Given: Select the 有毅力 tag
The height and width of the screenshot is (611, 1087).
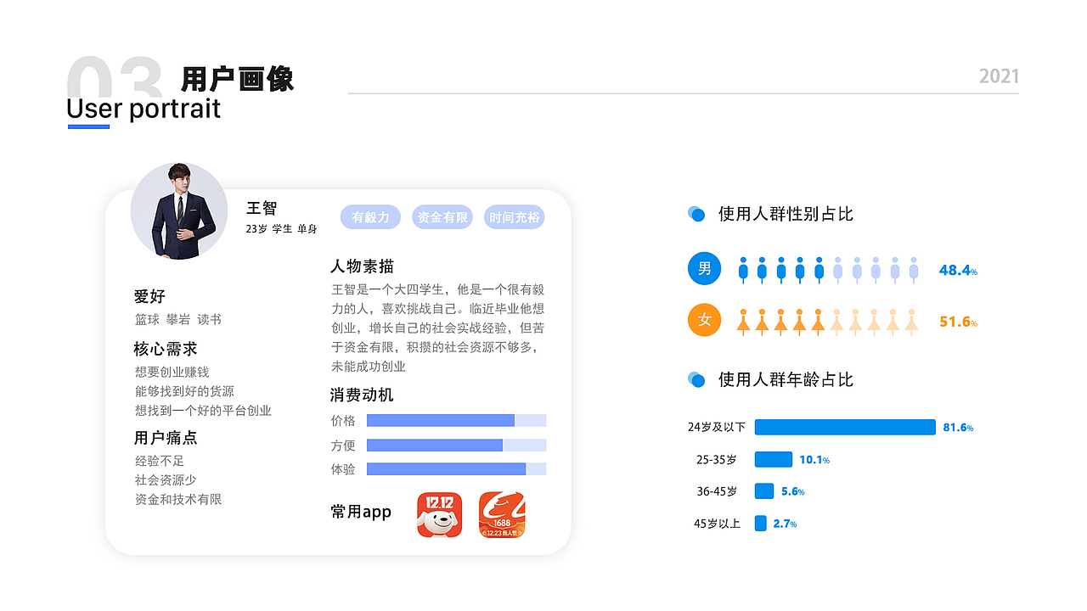Looking at the screenshot, I should [370, 216].
